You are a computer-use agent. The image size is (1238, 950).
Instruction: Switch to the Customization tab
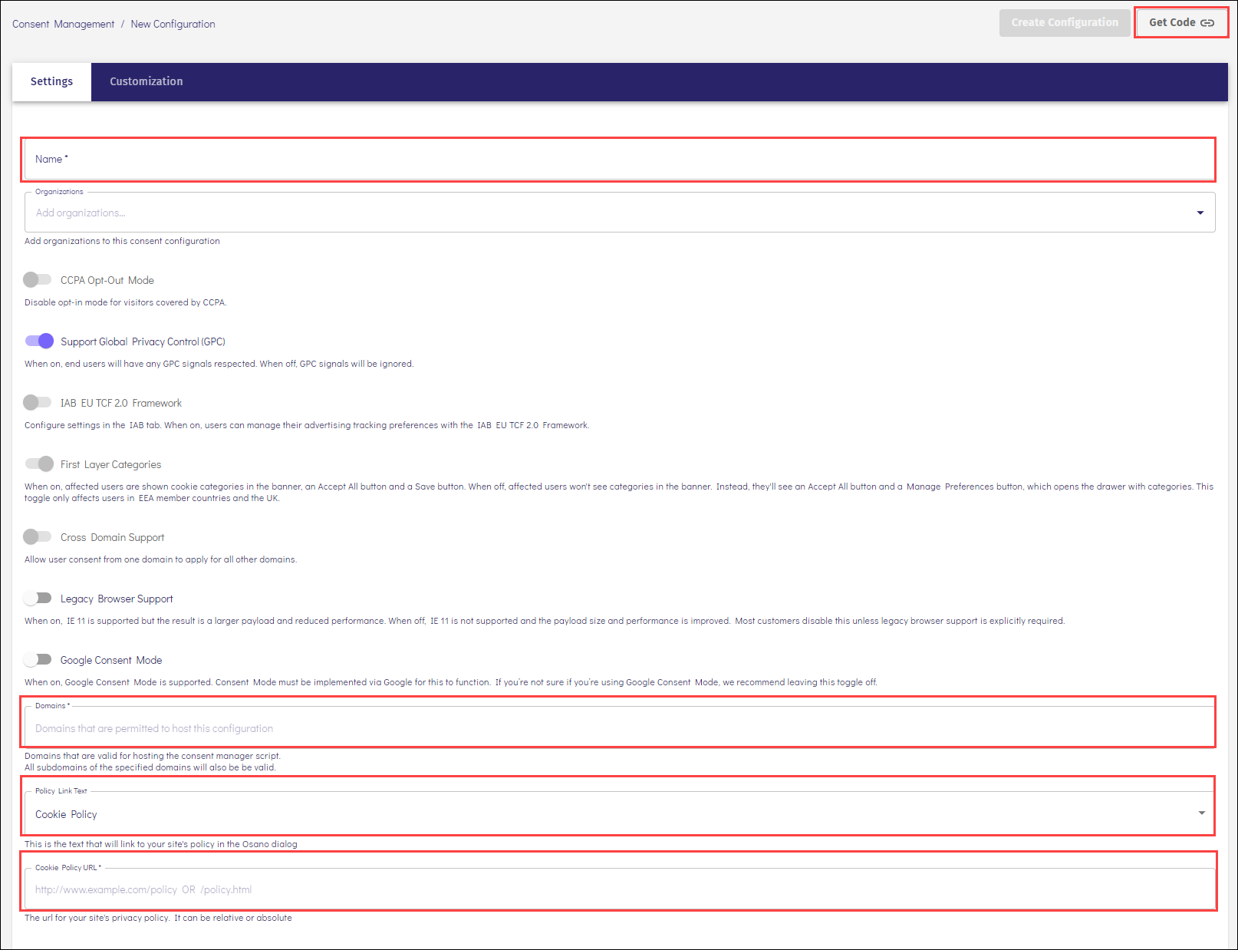[146, 81]
